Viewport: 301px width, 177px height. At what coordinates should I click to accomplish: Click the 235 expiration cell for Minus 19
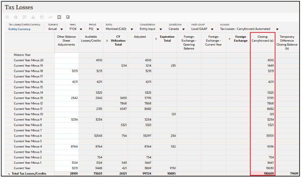pyautogui.click(x=165, y=66)
